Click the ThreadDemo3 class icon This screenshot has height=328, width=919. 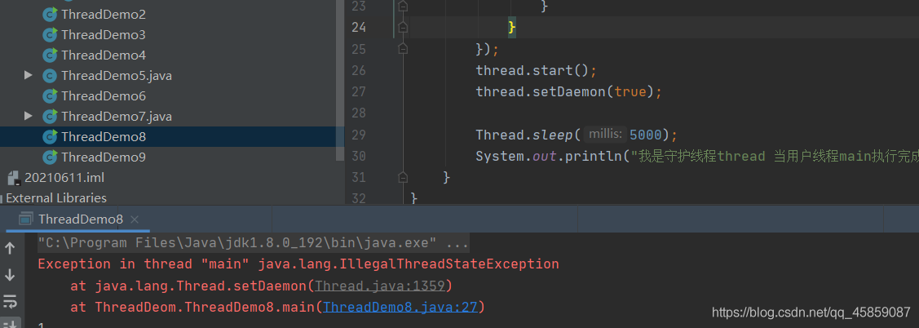(x=51, y=34)
